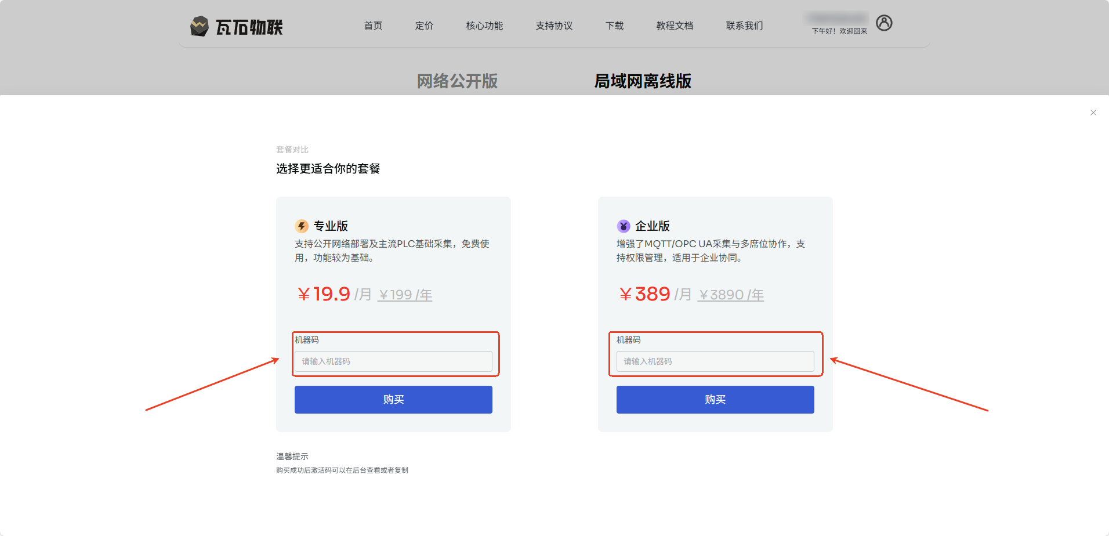Screen dimensions: 1109x536
Task: Close the plan comparison dialog
Action: [1093, 113]
